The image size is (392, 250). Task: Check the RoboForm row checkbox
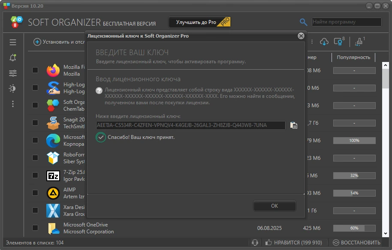[35, 158]
